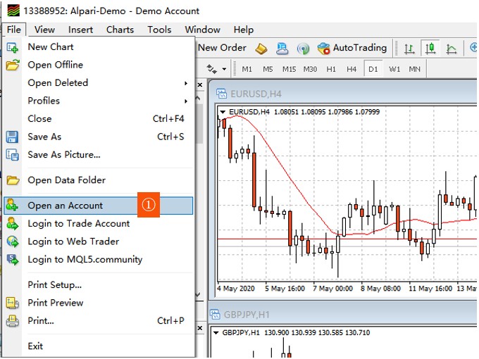This screenshot has width=479, height=359.
Task: Select Save As menu entry
Action: [x=99, y=137]
